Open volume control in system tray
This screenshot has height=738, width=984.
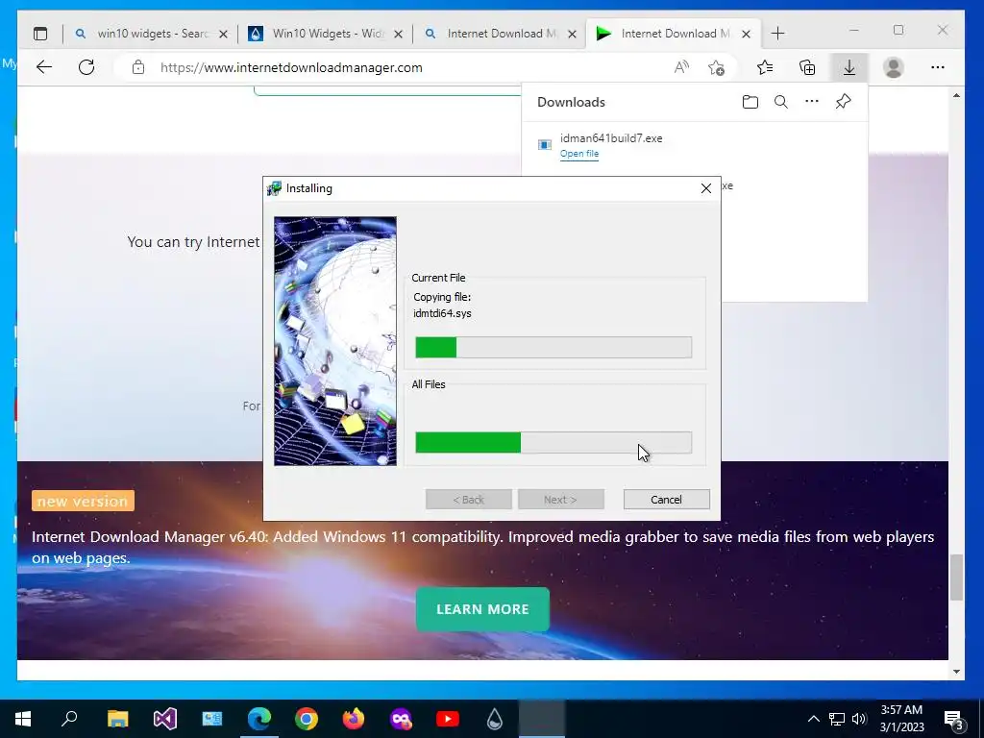click(x=859, y=719)
